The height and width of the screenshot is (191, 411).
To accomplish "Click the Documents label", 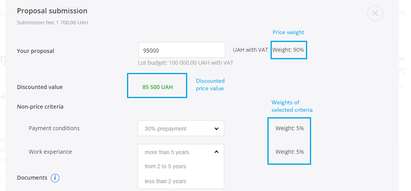I will point(32,178).
